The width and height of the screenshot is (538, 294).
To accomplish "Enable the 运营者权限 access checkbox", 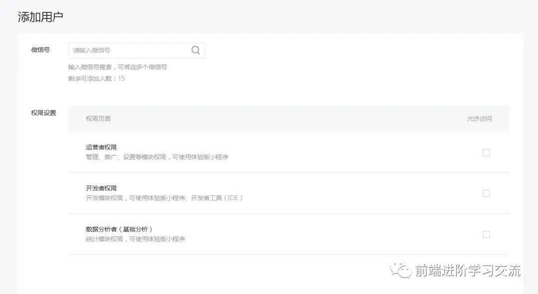I will tap(486, 153).
